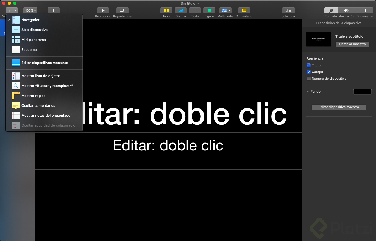Select Mostrar lista de objetos
The image size is (376, 241).
(44, 76)
